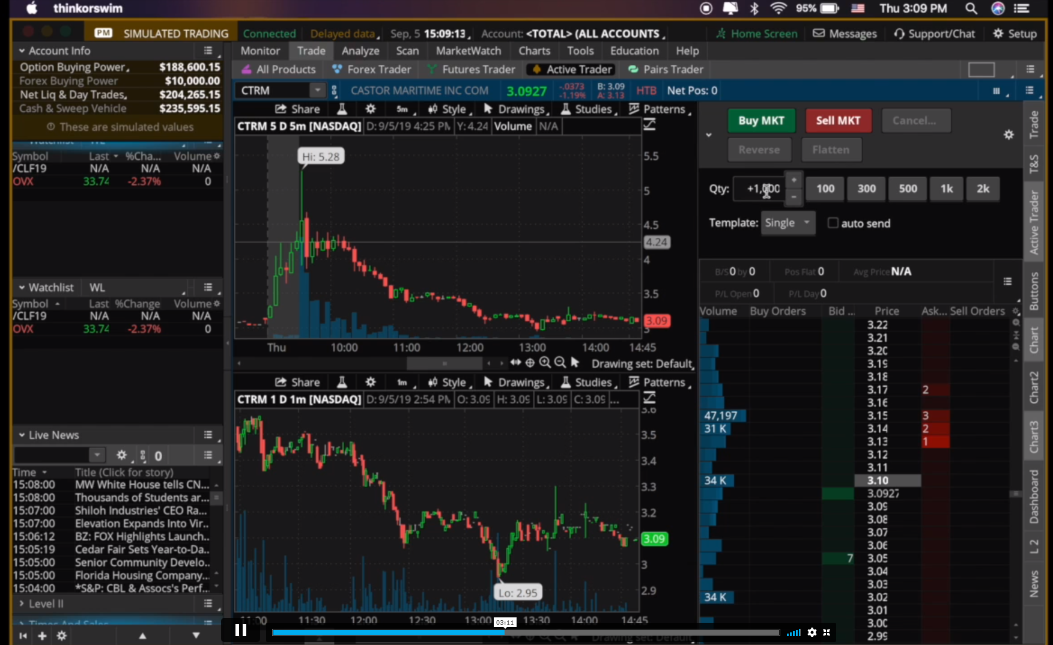This screenshot has width=1053, height=645.
Task: Open the Account Info list menu icon
Action: coord(208,51)
